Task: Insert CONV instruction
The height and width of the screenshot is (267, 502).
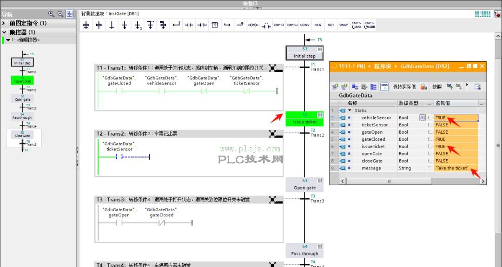Action: [x=305, y=25]
